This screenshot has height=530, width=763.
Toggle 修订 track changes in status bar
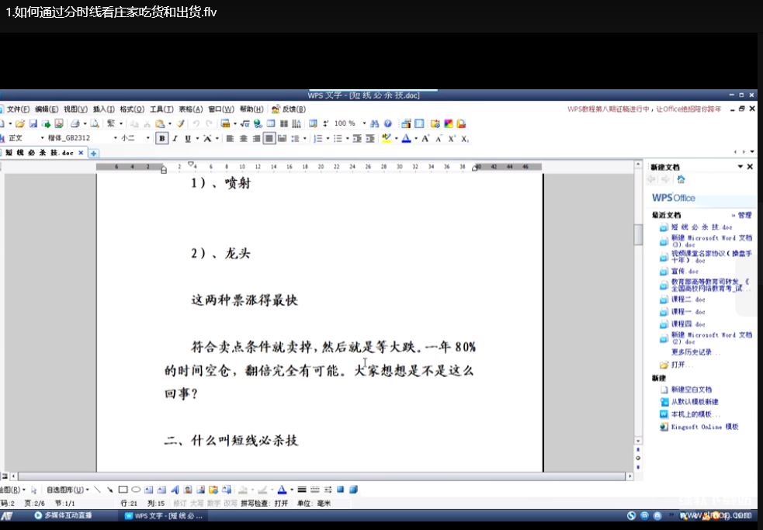[x=179, y=504]
